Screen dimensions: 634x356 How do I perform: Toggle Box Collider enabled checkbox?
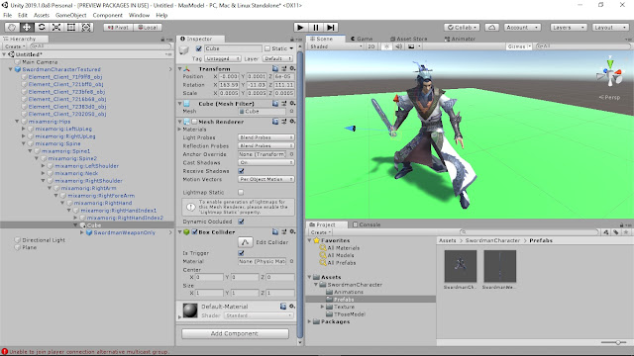point(194,231)
